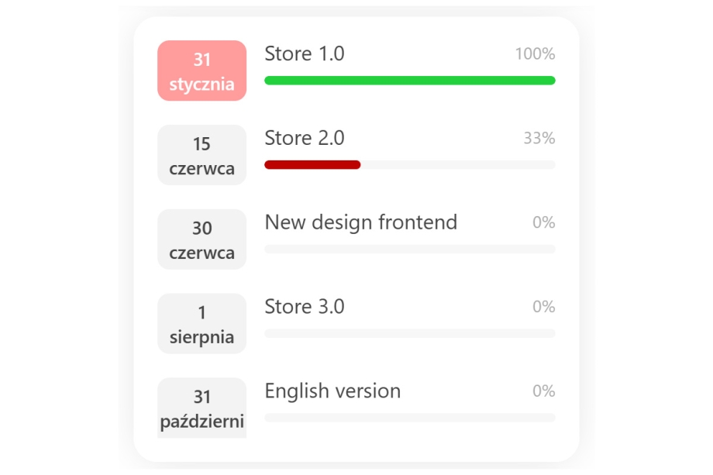The image size is (713, 475).
Task: Click the empty English version progress bar
Action: 410,418
